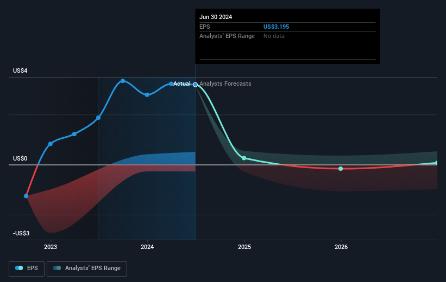
Task: Click the late-2022 negative EPS data point
Action: point(26,196)
